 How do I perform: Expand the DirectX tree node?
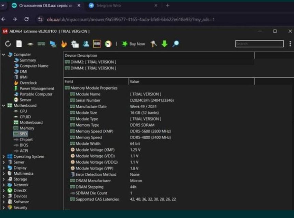click(3, 190)
